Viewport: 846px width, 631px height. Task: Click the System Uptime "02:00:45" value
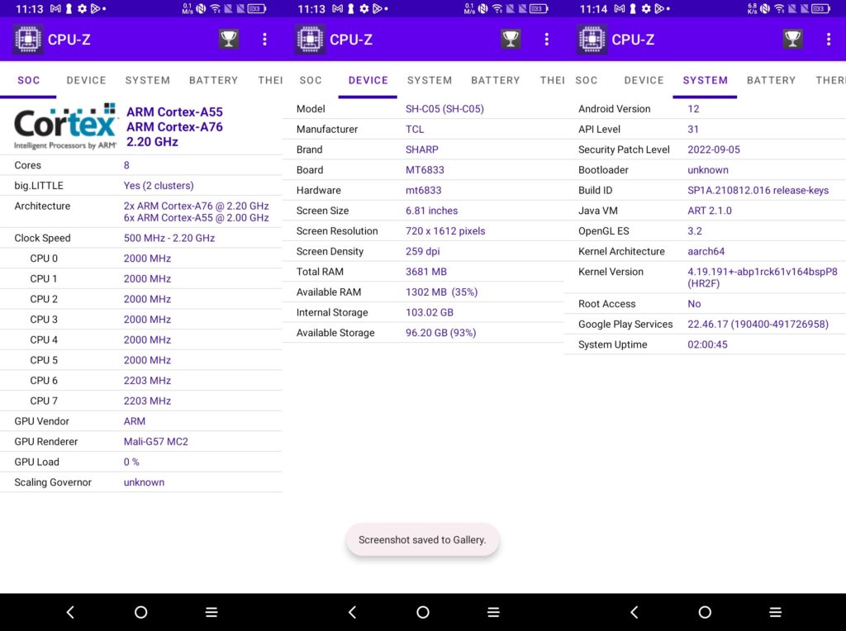pos(707,344)
